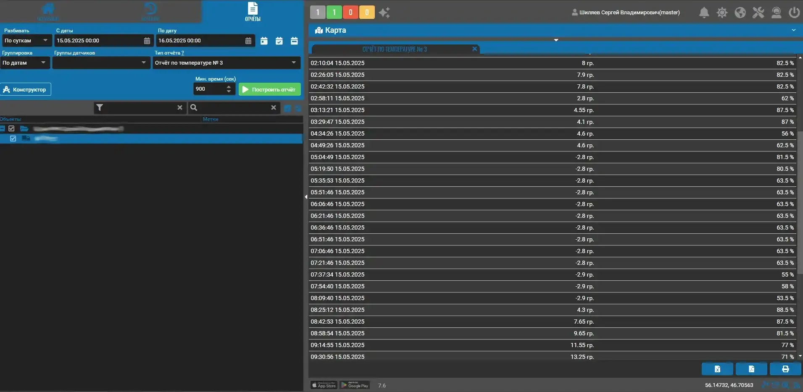The width and height of the screenshot is (803, 392).
Task: Uncheck the top-level object group checkbox
Action: [x=11, y=128]
